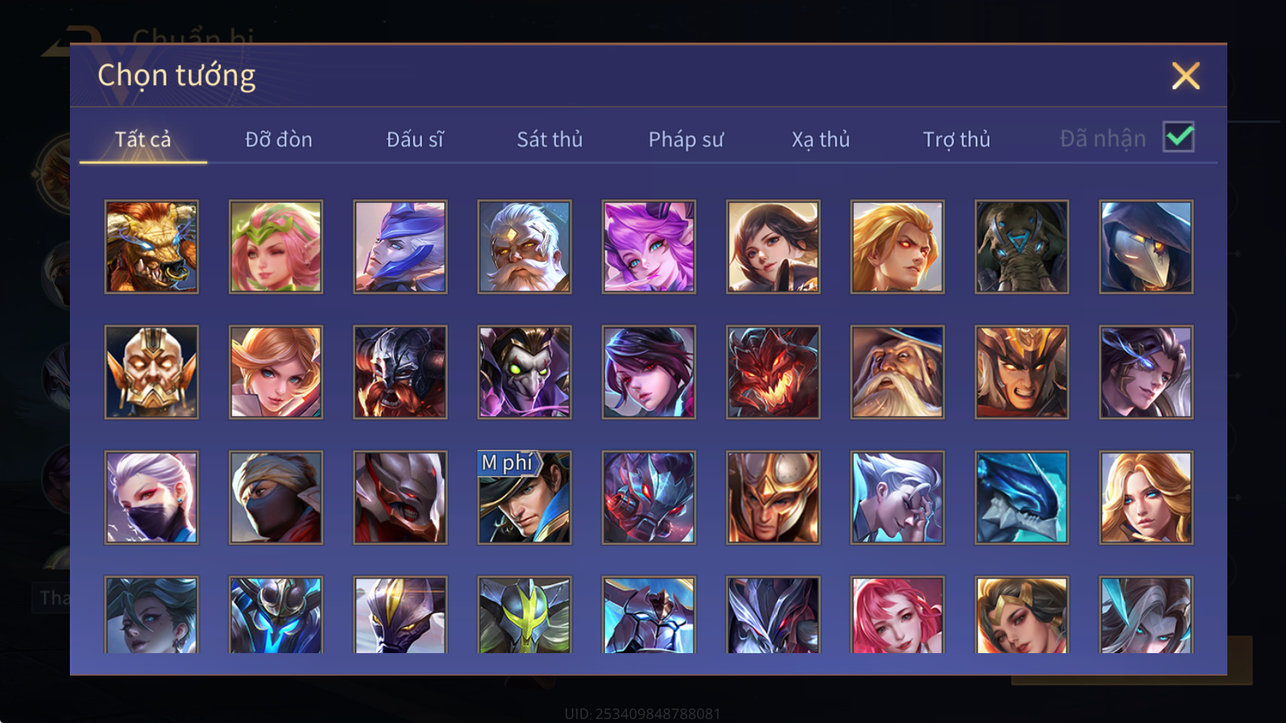Image resolution: width=1286 pixels, height=723 pixels.
Task: Open the Đấu sĩ tab
Action: pos(415,139)
